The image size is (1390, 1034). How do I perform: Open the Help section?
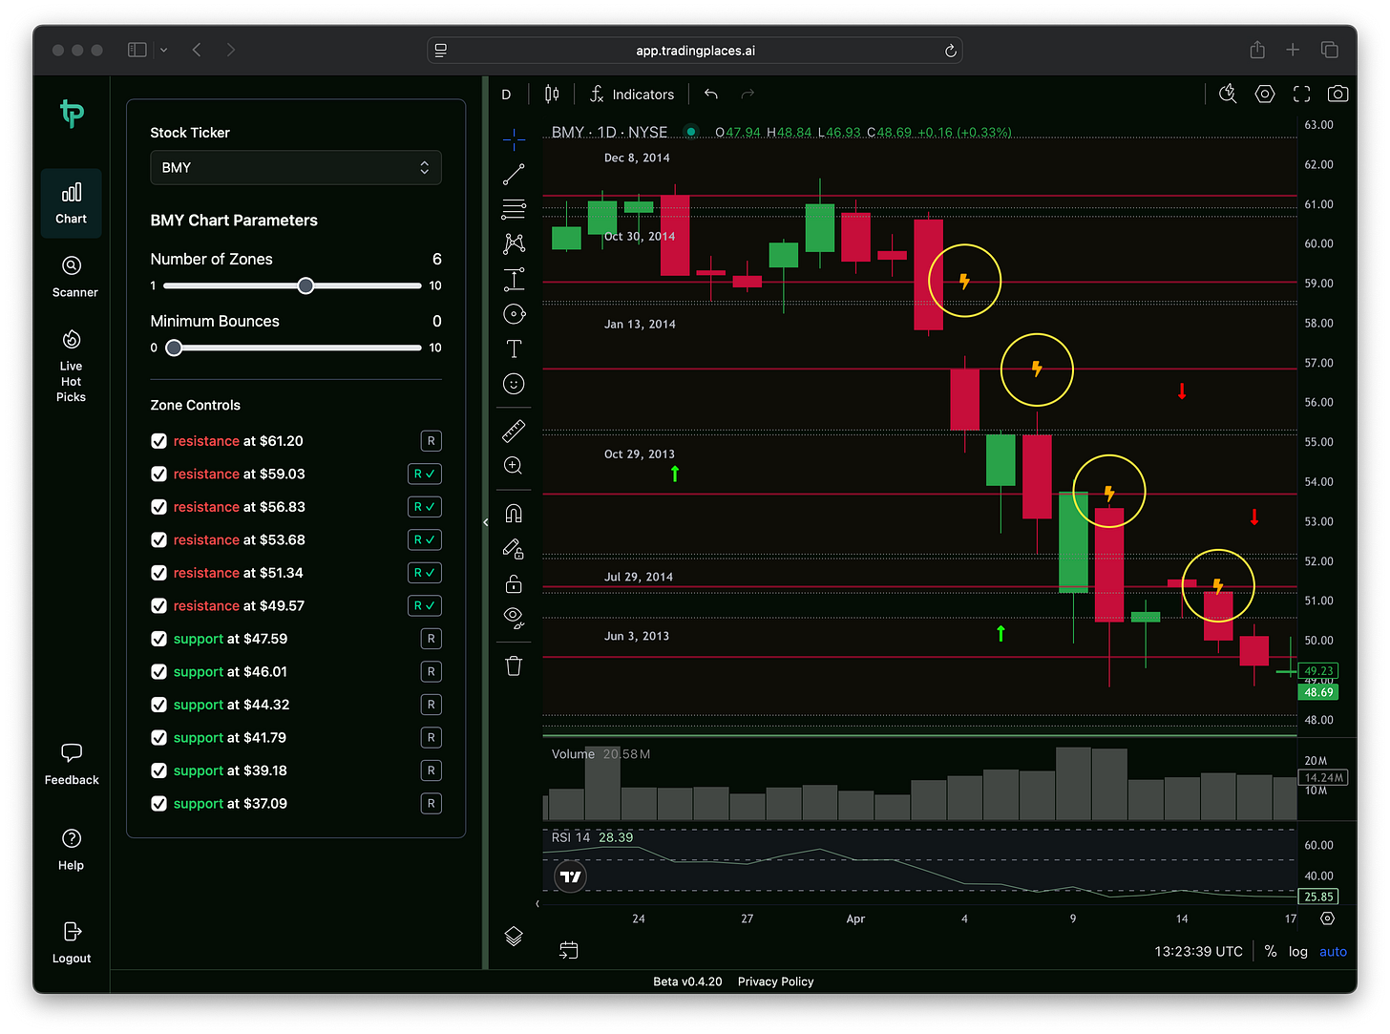point(72,850)
